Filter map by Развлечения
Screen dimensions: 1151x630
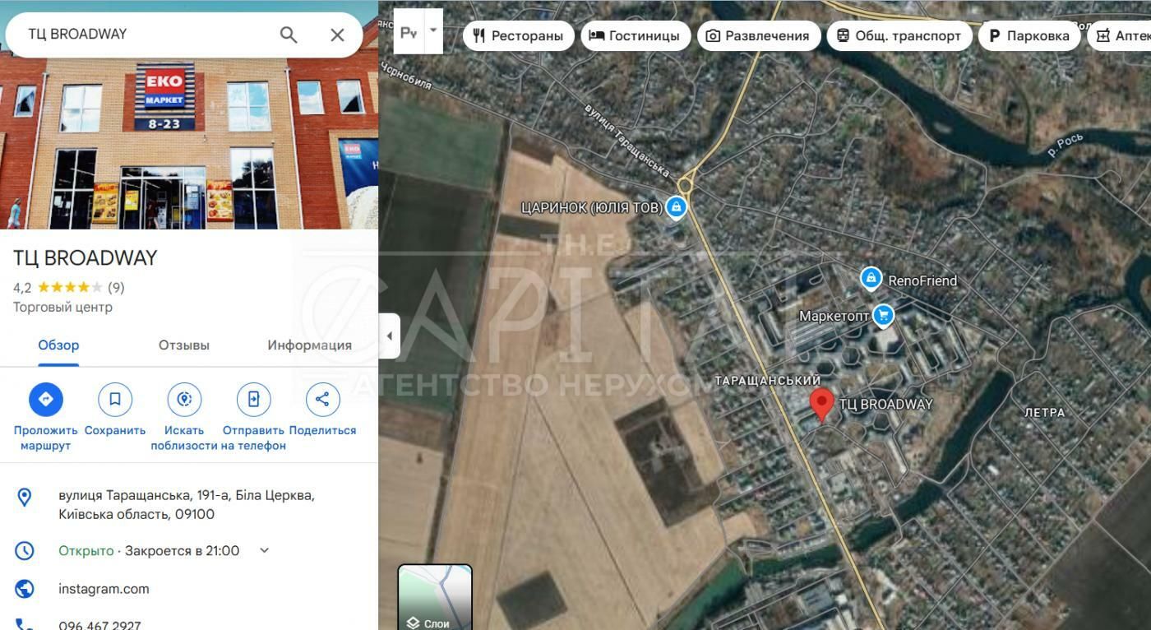pyautogui.click(x=759, y=35)
